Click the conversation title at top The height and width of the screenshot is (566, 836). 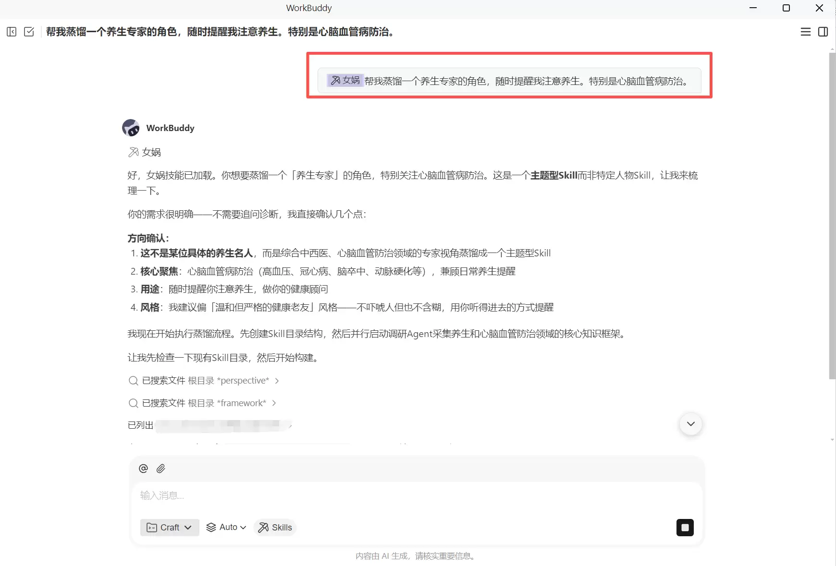point(221,32)
